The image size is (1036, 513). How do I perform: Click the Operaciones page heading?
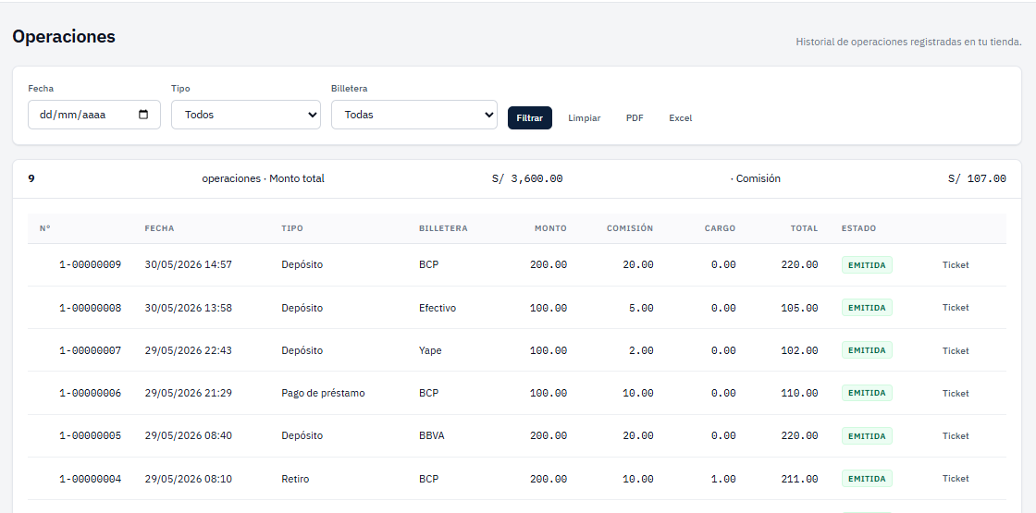point(64,37)
